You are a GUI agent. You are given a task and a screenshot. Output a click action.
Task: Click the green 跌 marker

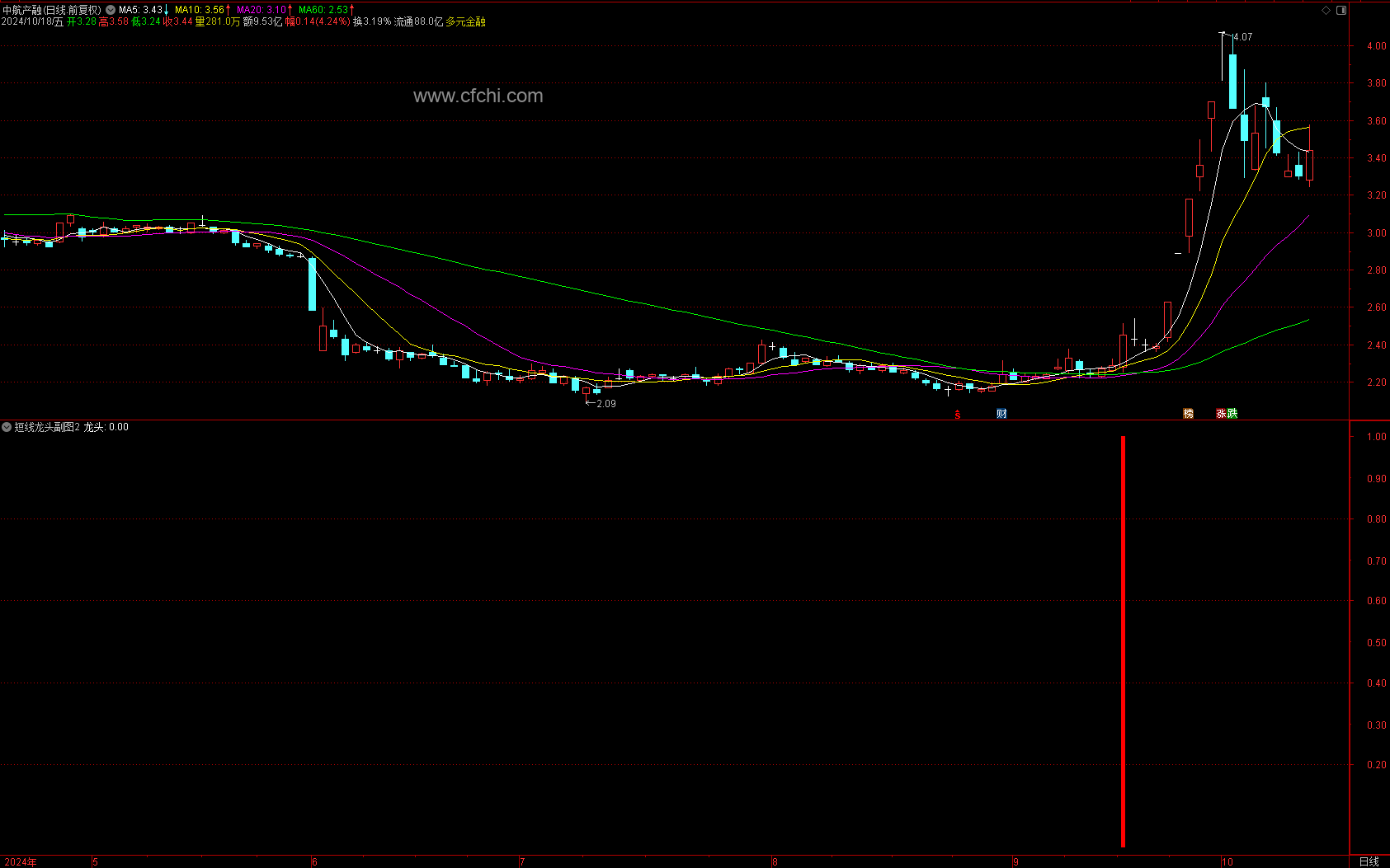coord(1232,414)
